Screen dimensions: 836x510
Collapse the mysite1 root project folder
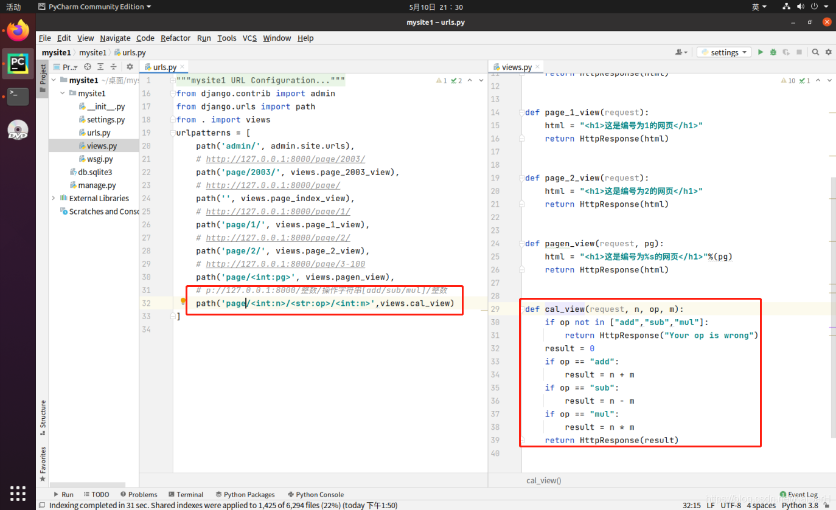point(54,80)
